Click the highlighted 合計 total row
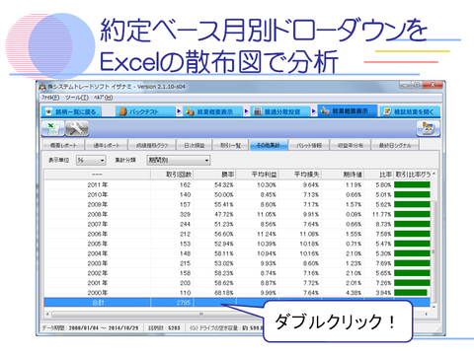This screenshot has height=355, width=474. coord(237,303)
